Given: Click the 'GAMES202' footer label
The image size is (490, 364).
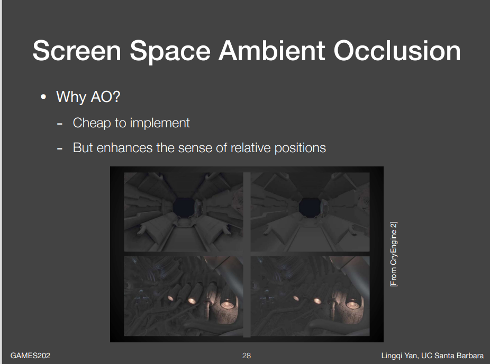Looking at the screenshot, I should (x=30, y=356).
